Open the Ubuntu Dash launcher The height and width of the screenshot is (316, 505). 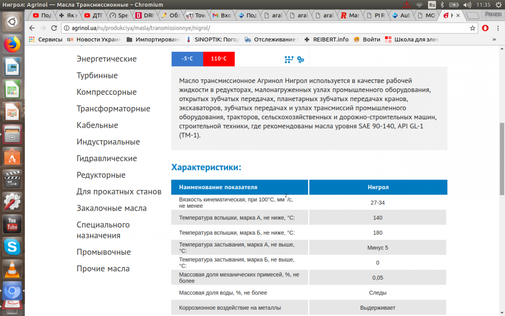coord(12,21)
